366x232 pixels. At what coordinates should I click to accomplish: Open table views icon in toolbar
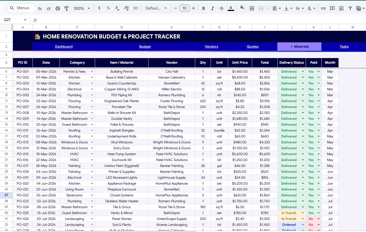coord(358,8)
